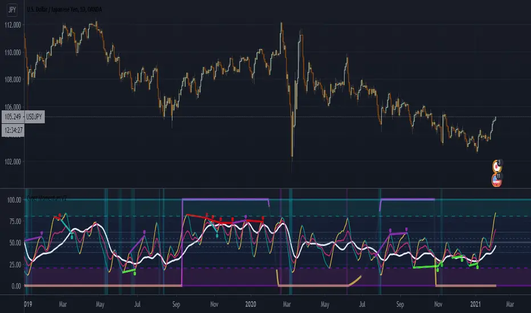The width and height of the screenshot is (531, 313).
Task: Click the 108.000 price axis label
Action: pos(13,80)
